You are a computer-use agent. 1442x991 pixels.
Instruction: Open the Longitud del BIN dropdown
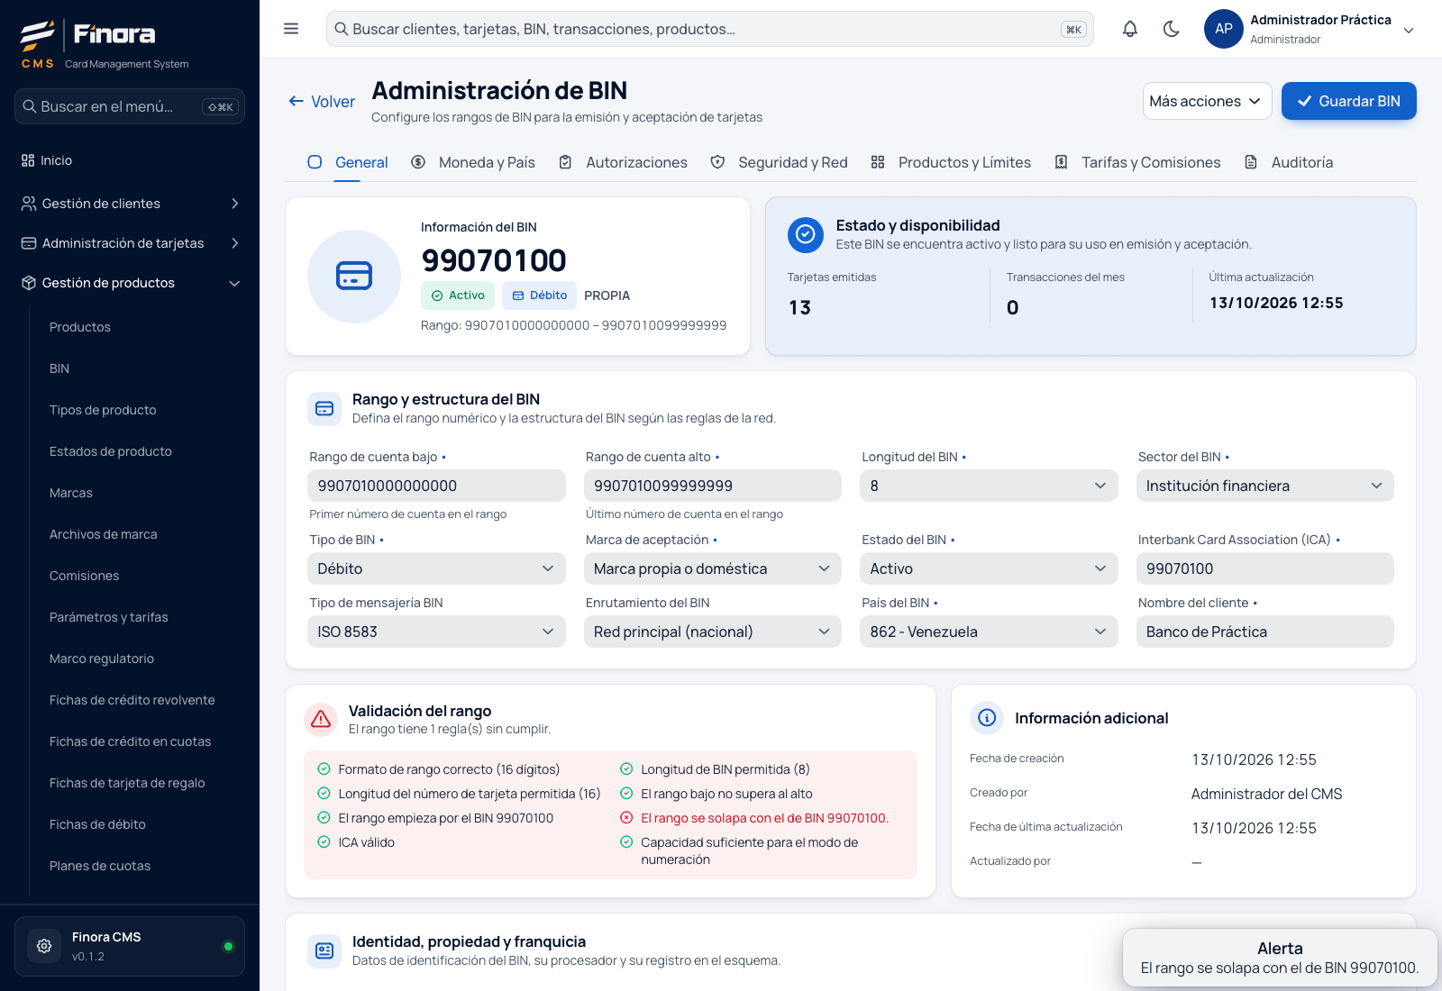pos(990,486)
